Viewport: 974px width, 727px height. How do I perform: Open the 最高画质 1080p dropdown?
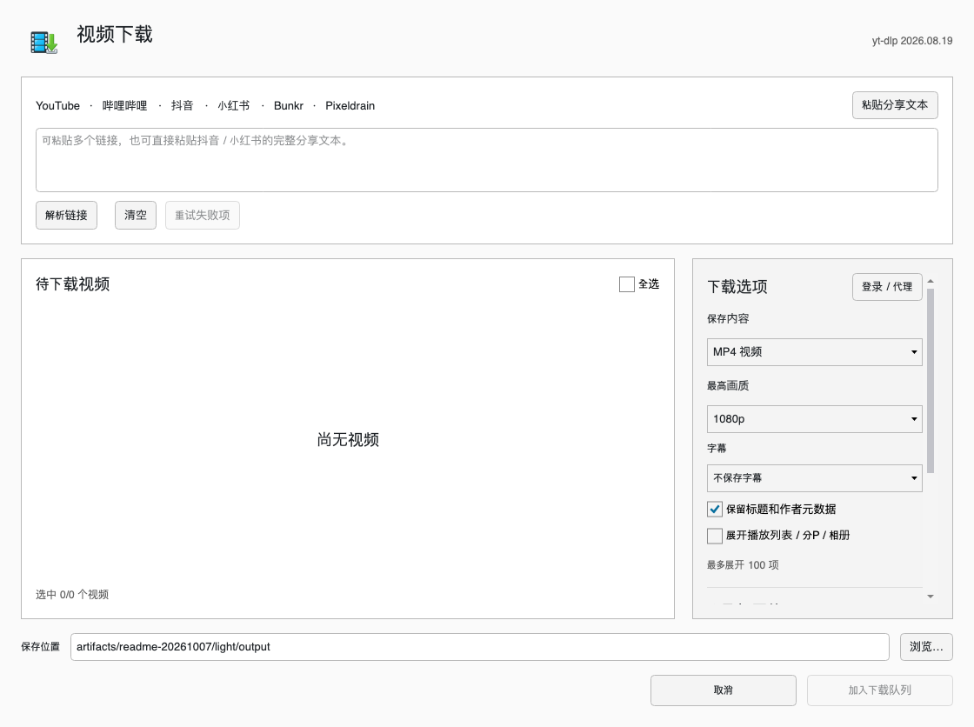(x=814, y=419)
